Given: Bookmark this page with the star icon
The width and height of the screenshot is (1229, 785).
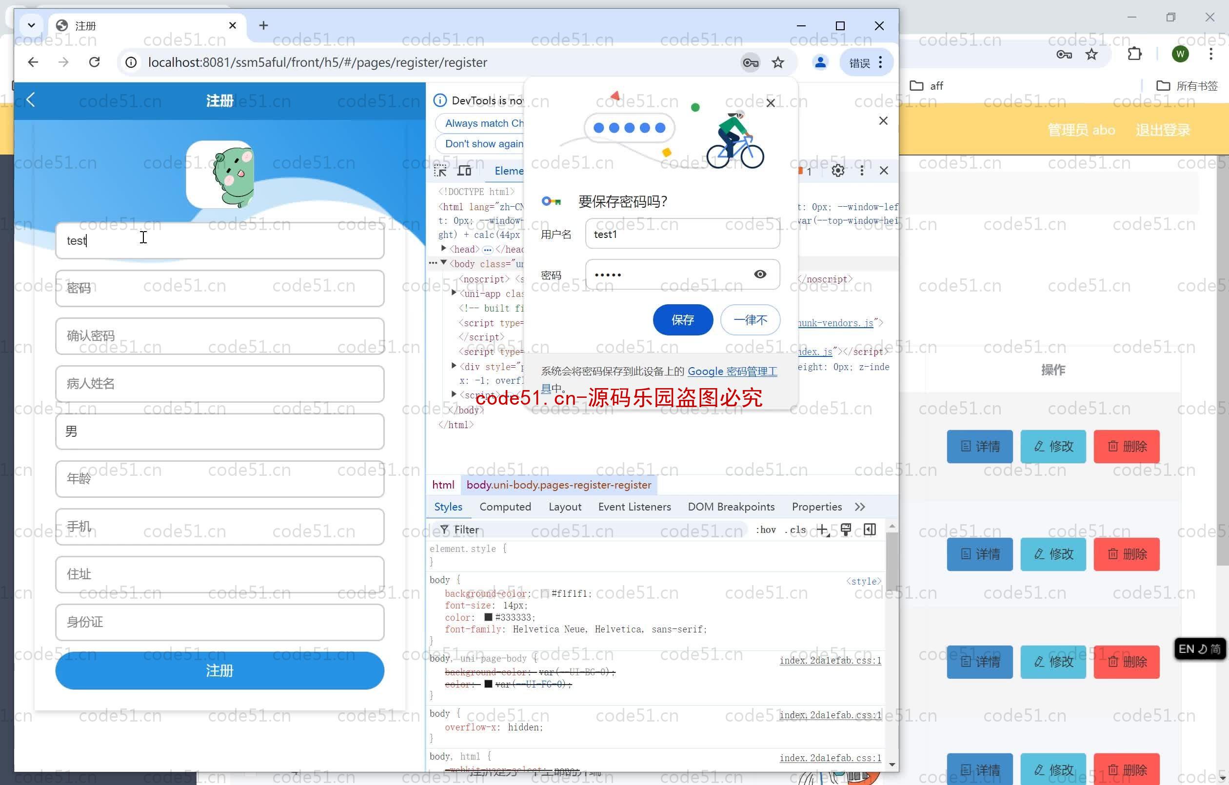Looking at the screenshot, I should [x=778, y=62].
